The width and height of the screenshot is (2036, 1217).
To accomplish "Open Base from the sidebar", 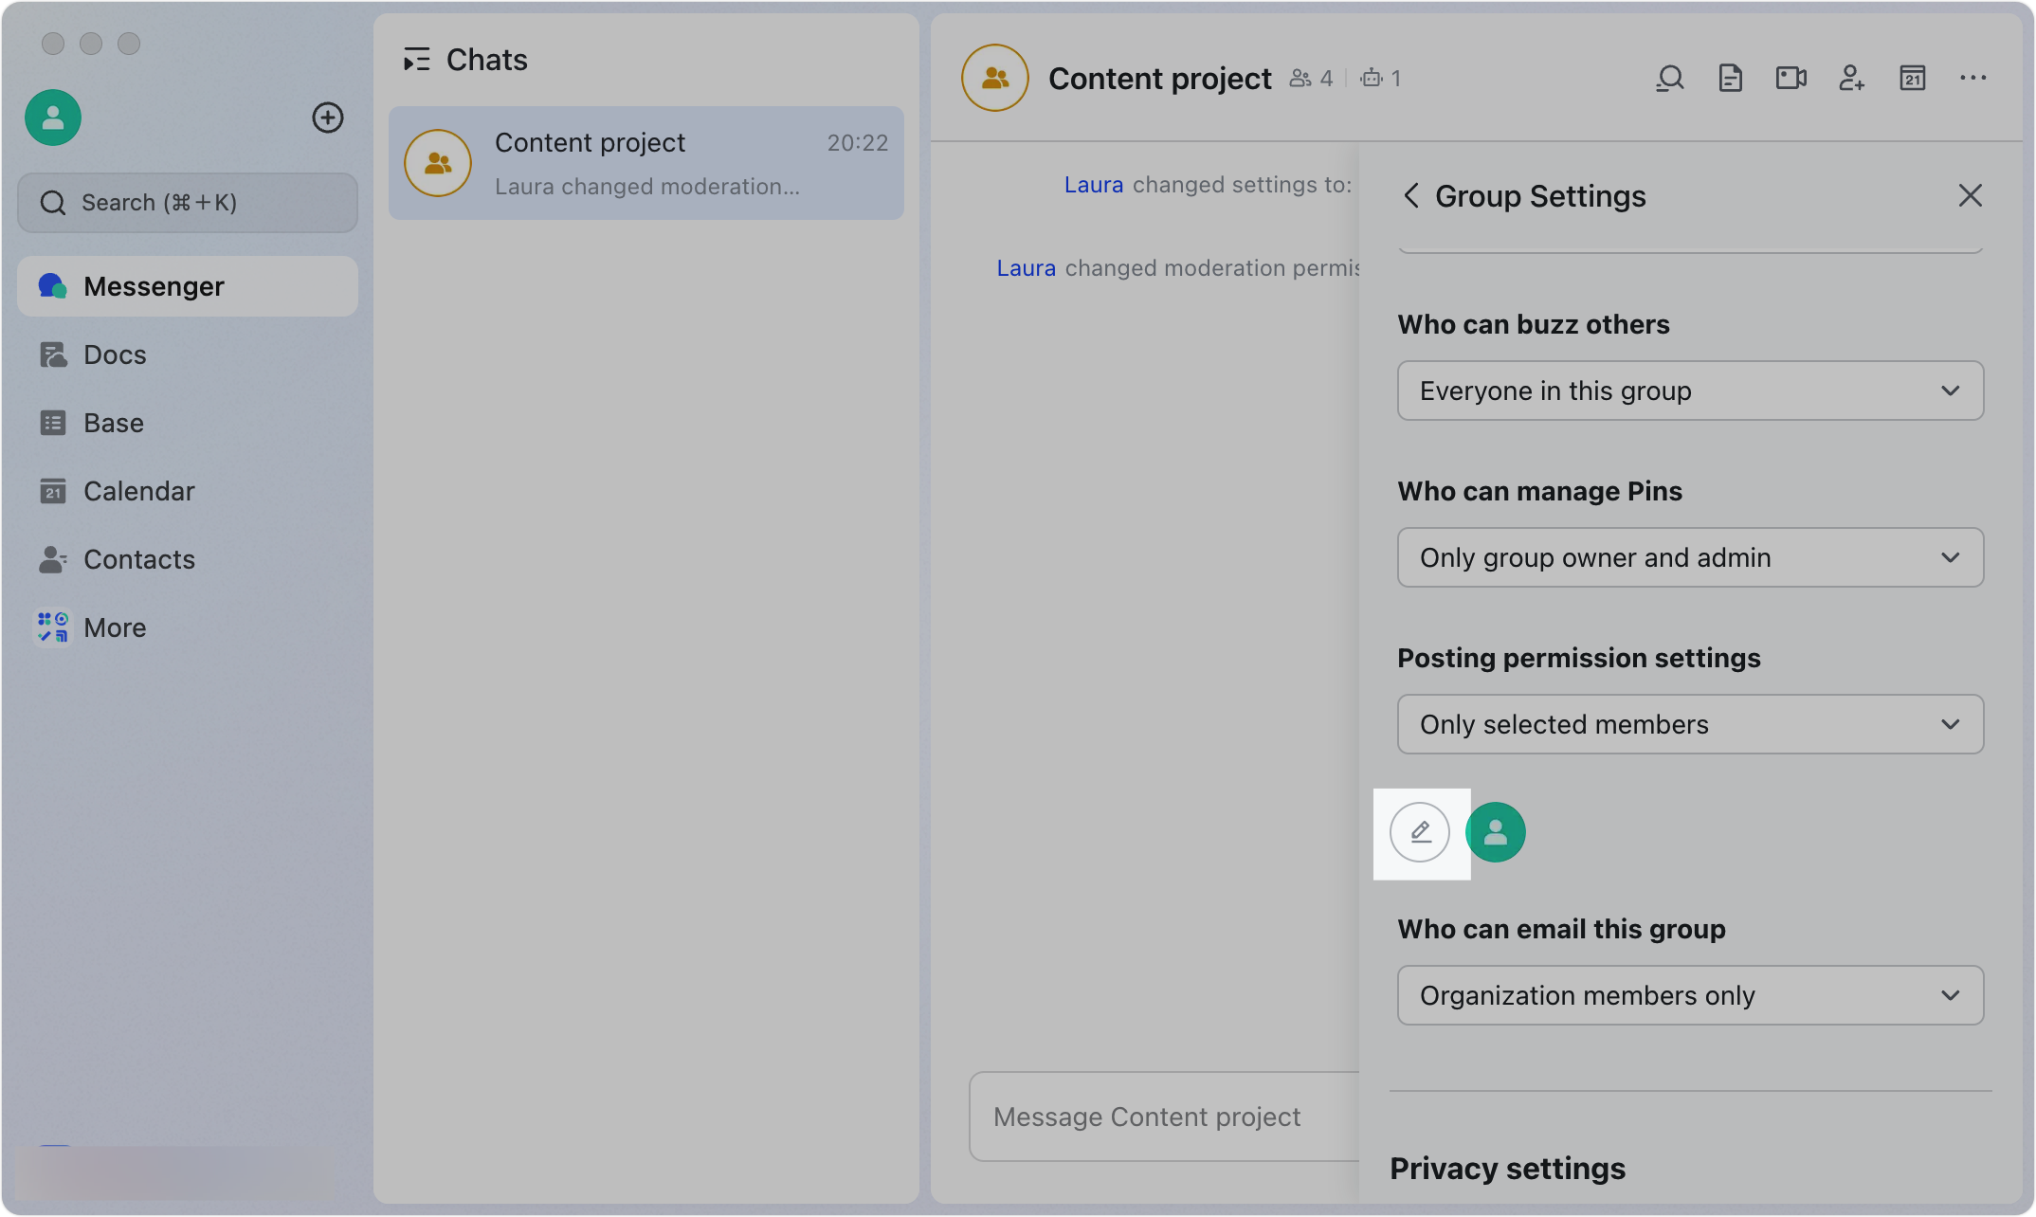I will pyautogui.click(x=188, y=423).
